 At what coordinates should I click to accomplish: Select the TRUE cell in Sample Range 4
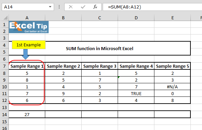[136, 93]
